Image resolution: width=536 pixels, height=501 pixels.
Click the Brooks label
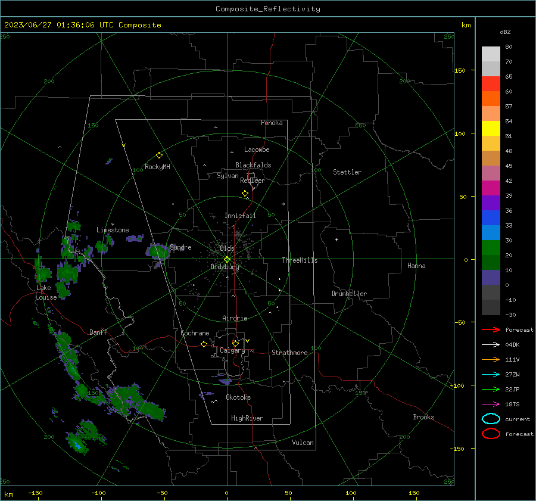coord(423,417)
